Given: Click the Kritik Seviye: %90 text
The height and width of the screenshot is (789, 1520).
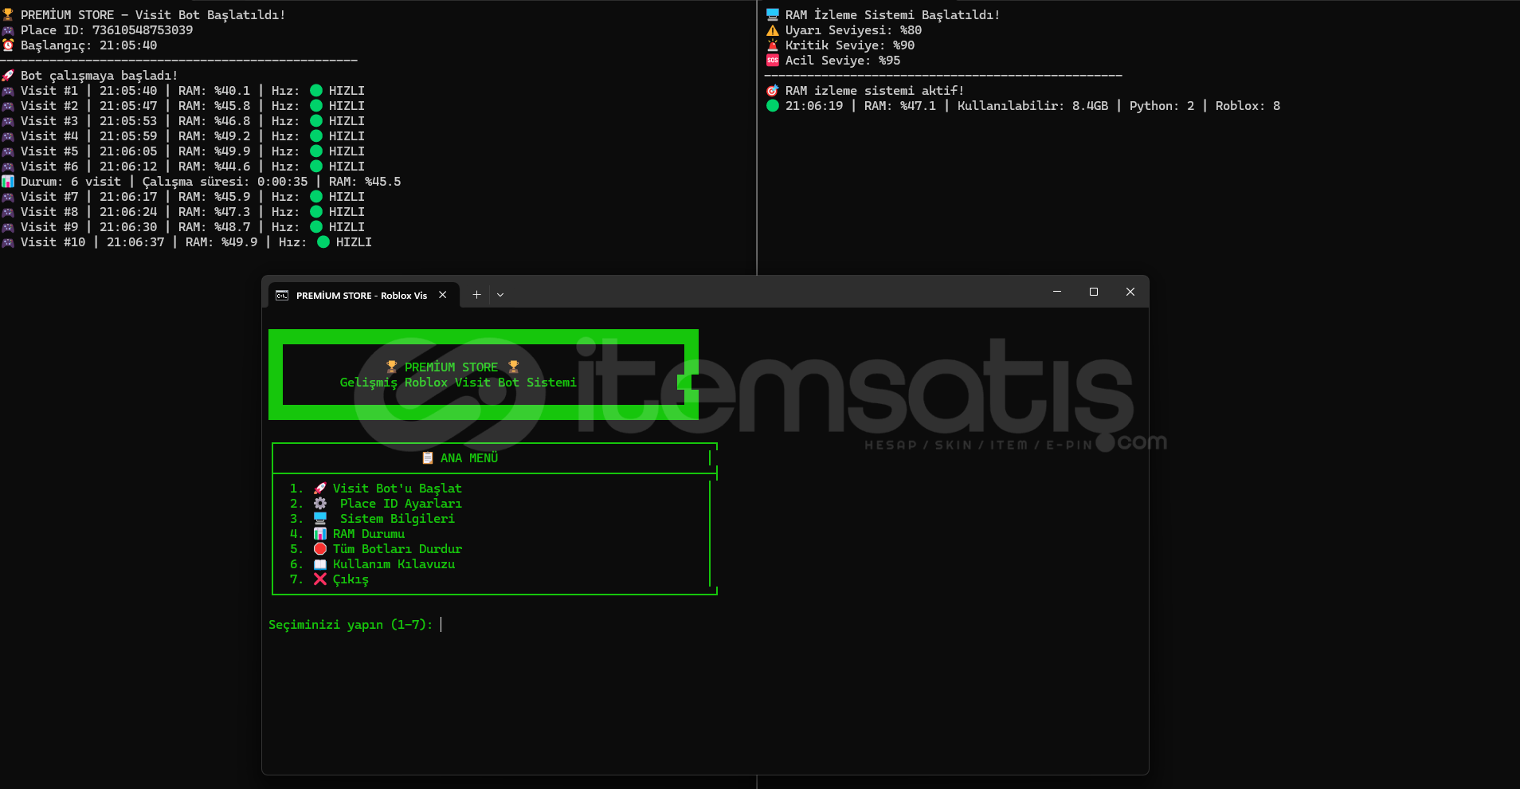Looking at the screenshot, I should [850, 45].
